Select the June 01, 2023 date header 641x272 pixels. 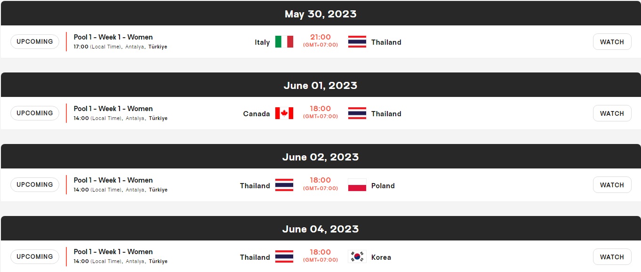pyautogui.click(x=320, y=85)
